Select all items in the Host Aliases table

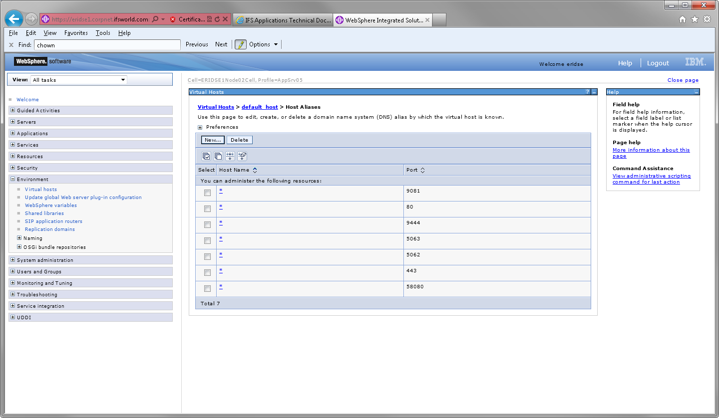pos(206,156)
